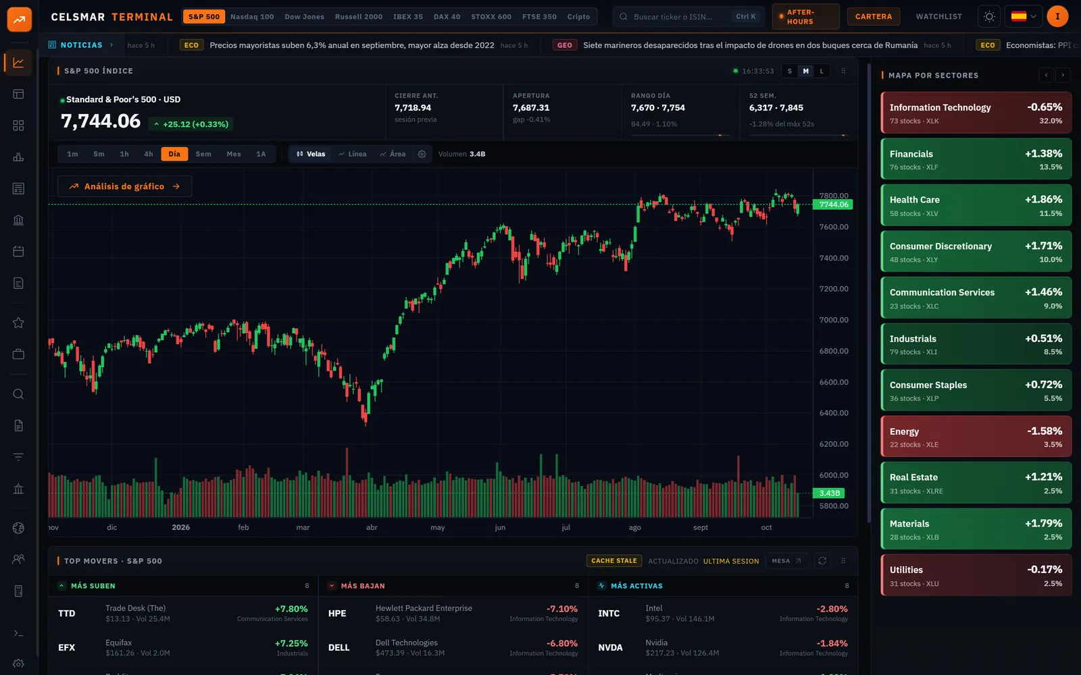Switch chart type to Línea
1081x675 pixels.
pyautogui.click(x=353, y=154)
